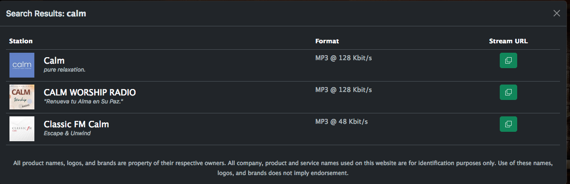Image resolution: width=570 pixels, height=184 pixels.
Task: Click the Station column header
Action: 21,41
